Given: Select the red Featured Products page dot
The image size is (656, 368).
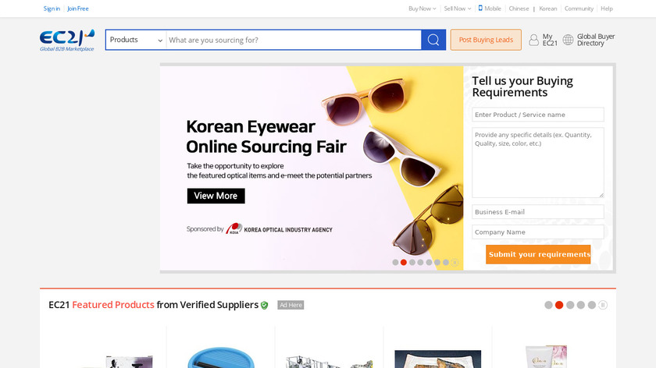Looking at the screenshot, I should [559, 305].
